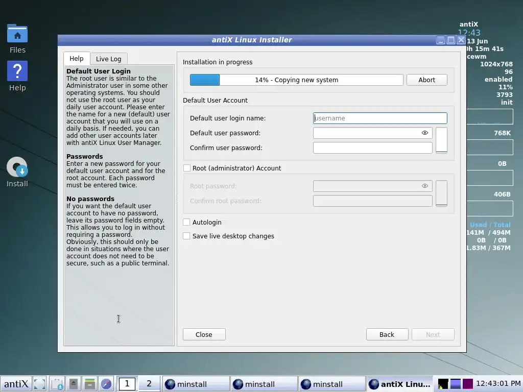The height and width of the screenshot is (392, 523).
Task: Switch to the Help tab
Action: [x=77, y=58]
